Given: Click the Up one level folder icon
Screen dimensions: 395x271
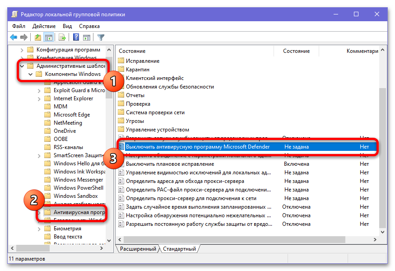Looking at the screenshot, I should pos(38,37).
